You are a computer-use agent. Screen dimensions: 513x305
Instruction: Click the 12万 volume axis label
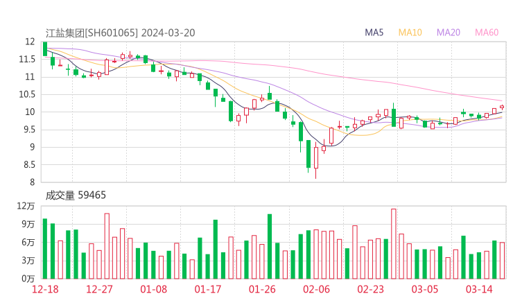click(x=26, y=206)
